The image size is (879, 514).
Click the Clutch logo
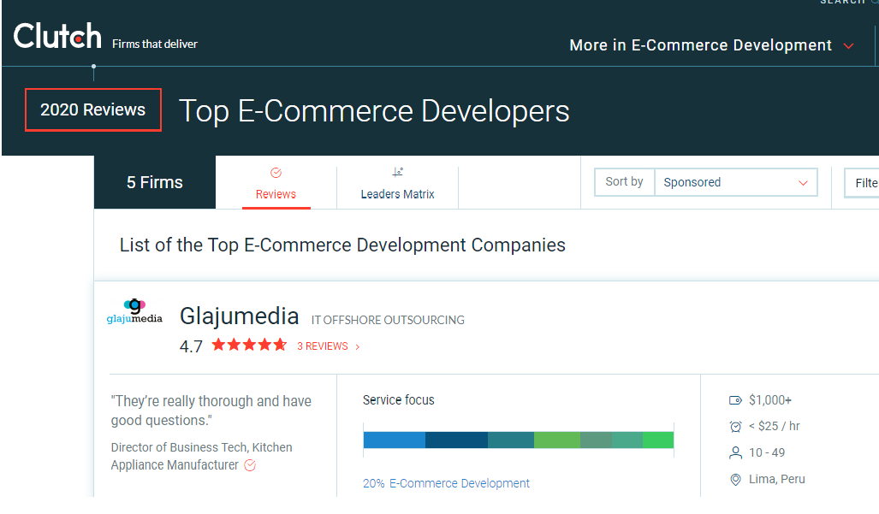pos(57,37)
